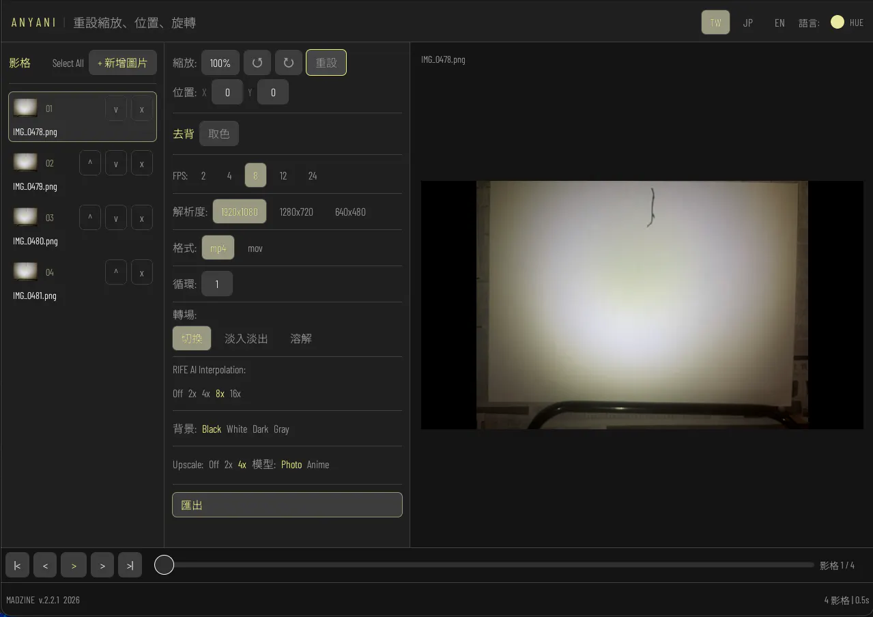Click the Y position field
Image resolution: width=873 pixels, height=617 pixels.
point(273,92)
